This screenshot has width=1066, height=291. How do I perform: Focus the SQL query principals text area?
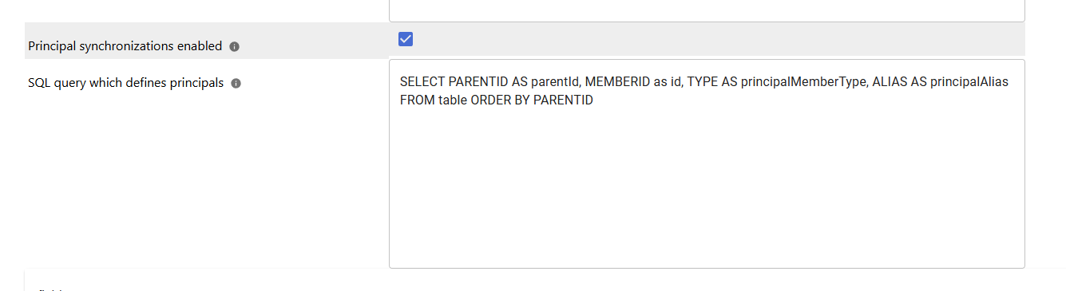point(707,163)
